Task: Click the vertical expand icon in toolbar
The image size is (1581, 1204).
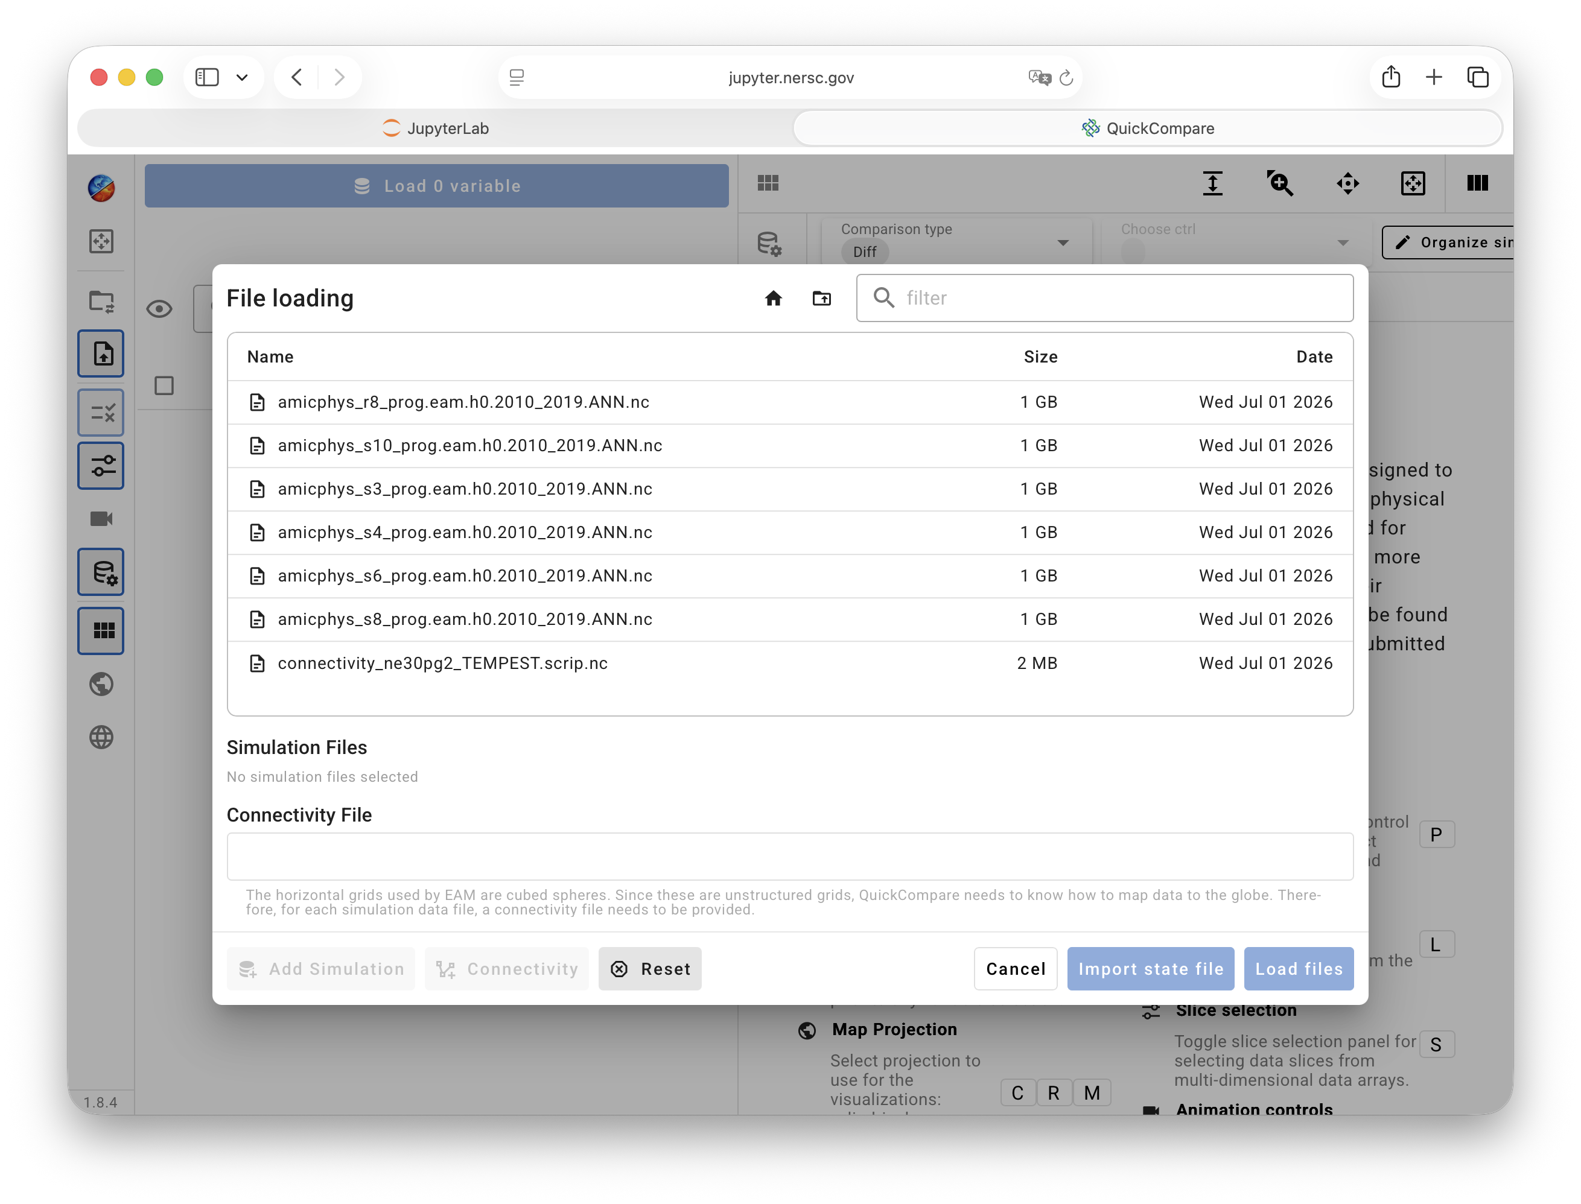Action: [1212, 183]
